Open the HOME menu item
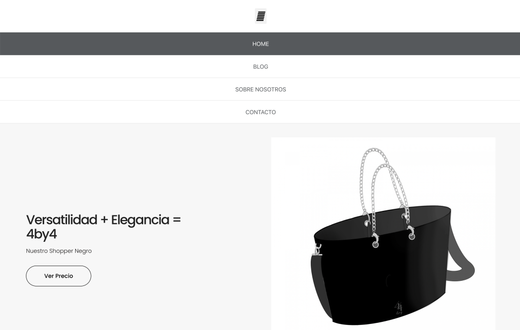Screen dimensions: 520x330 260,44
